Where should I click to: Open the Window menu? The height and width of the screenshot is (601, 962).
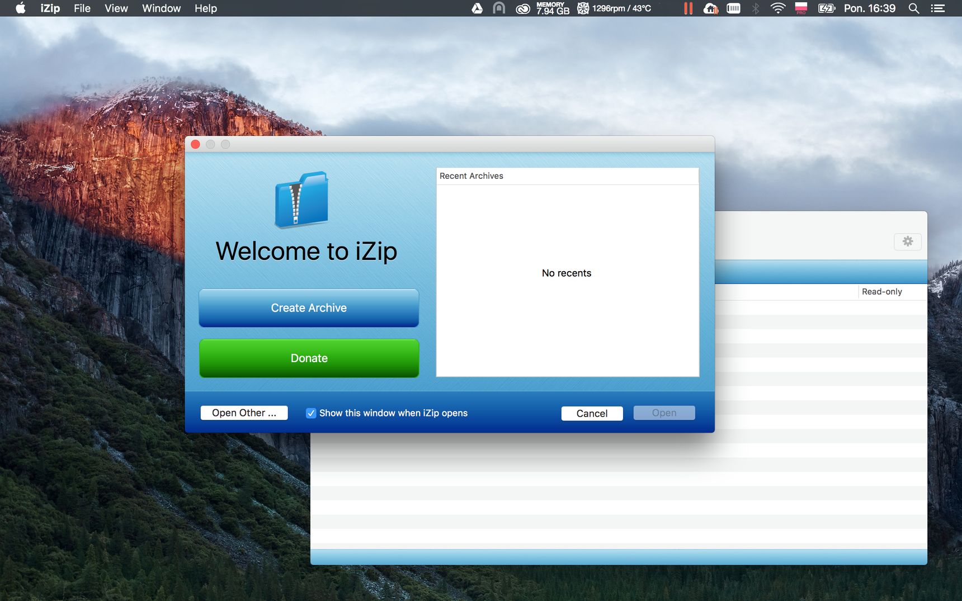pyautogui.click(x=161, y=8)
